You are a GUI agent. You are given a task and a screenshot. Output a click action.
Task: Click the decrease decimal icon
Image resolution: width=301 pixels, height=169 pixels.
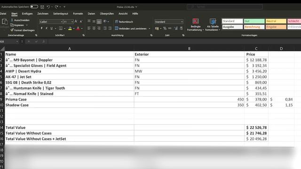(x=181, y=28)
